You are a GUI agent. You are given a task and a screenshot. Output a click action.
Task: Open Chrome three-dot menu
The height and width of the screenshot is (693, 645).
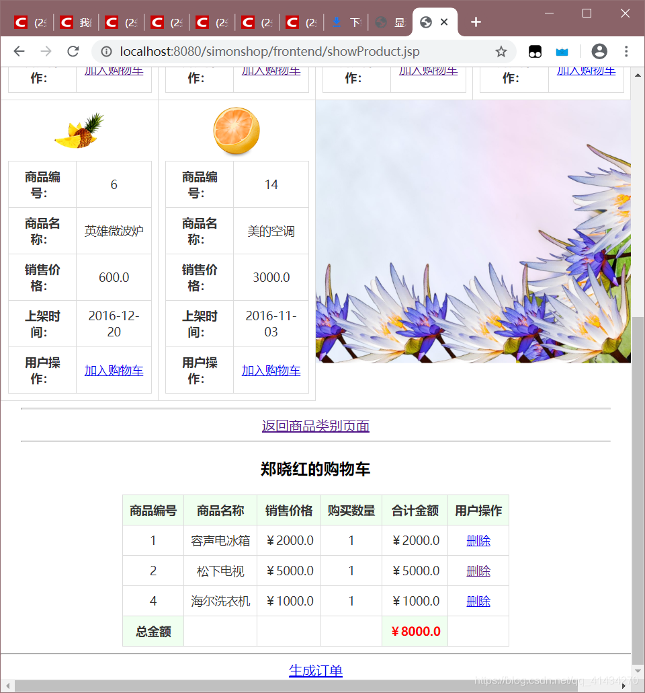[x=626, y=51]
